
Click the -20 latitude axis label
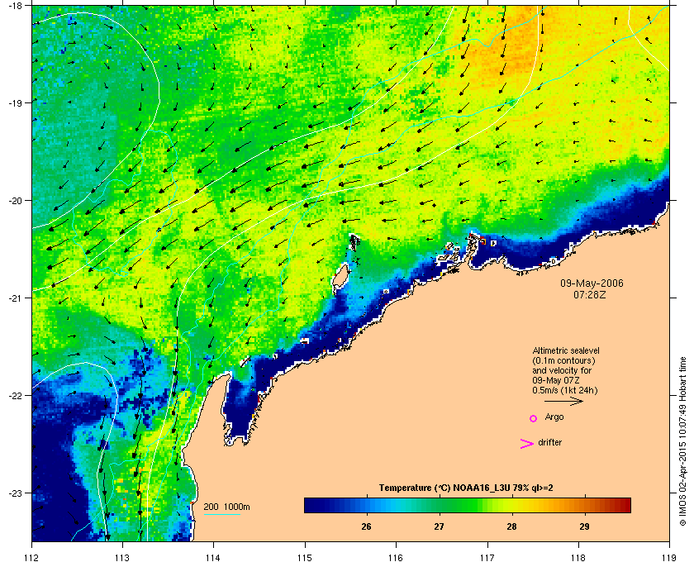tap(15, 200)
